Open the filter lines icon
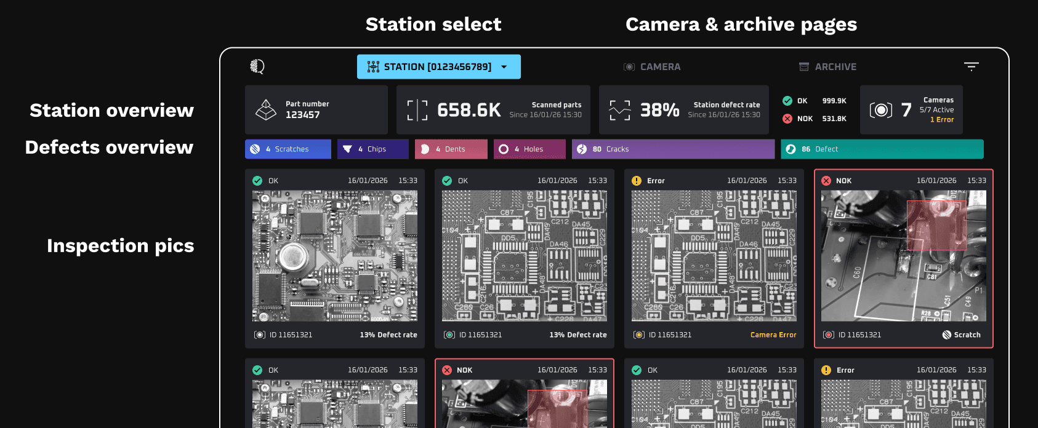The image size is (1038, 428). (971, 66)
